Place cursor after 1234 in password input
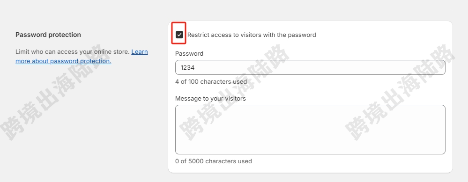468x182 pixels. [x=195, y=68]
